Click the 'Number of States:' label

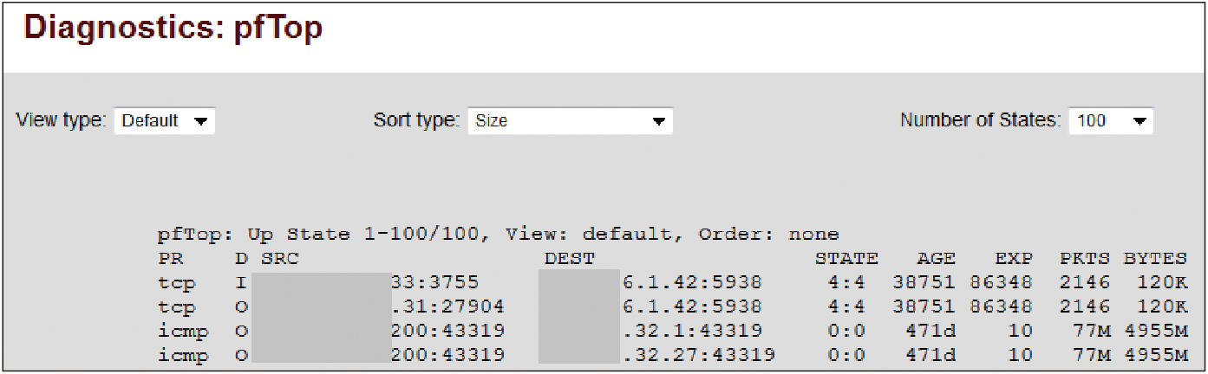[x=980, y=120]
